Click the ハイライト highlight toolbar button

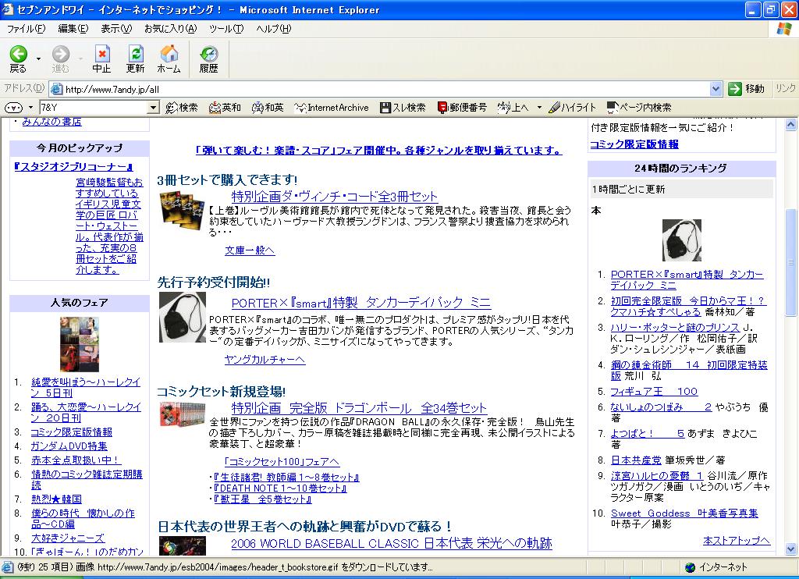point(572,108)
